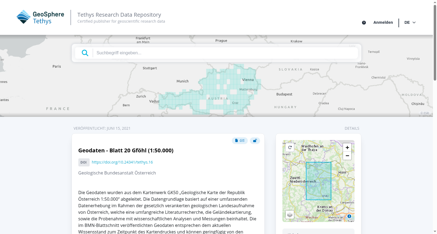Reset the detail map view
This screenshot has height=234, width=437.
tap(290, 147)
